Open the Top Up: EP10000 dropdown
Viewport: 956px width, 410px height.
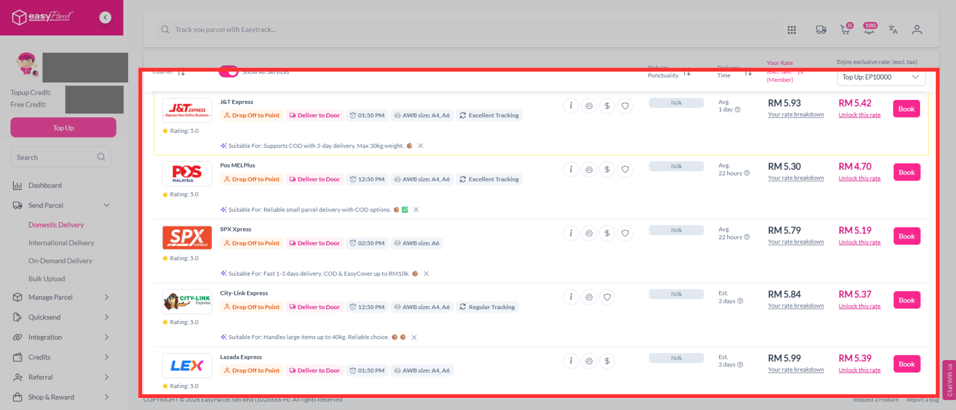pyautogui.click(x=881, y=77)
